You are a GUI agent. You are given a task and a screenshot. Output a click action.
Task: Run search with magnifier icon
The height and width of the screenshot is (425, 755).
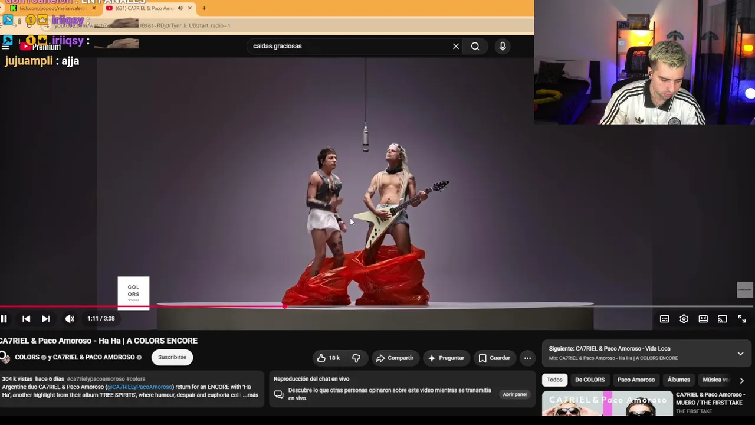[x=475, y=46]
